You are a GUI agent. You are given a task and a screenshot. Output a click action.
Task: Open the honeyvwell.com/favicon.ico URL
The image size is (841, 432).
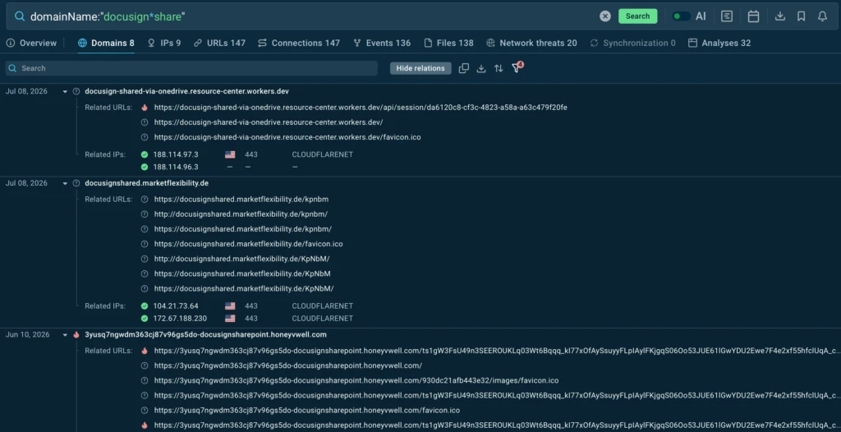[307, 411]
